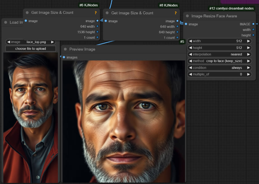Collapse the #6 Get Image Size & Count node dot
259x184 pixels.
pyautogui.click(x=27, y=13)
